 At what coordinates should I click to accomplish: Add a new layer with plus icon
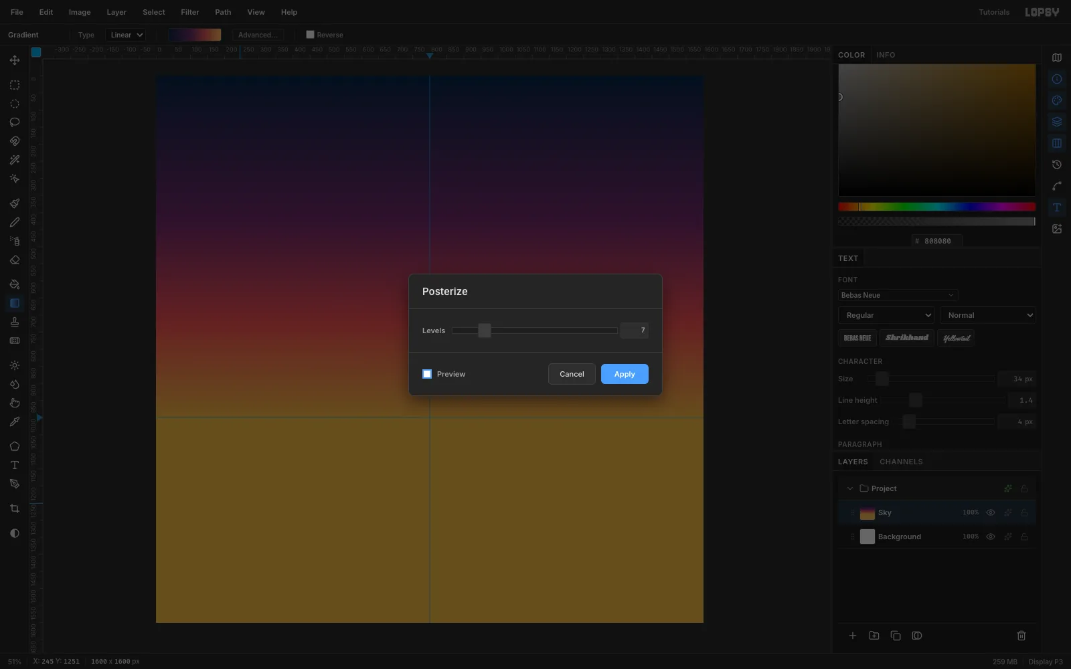(853, 636)
